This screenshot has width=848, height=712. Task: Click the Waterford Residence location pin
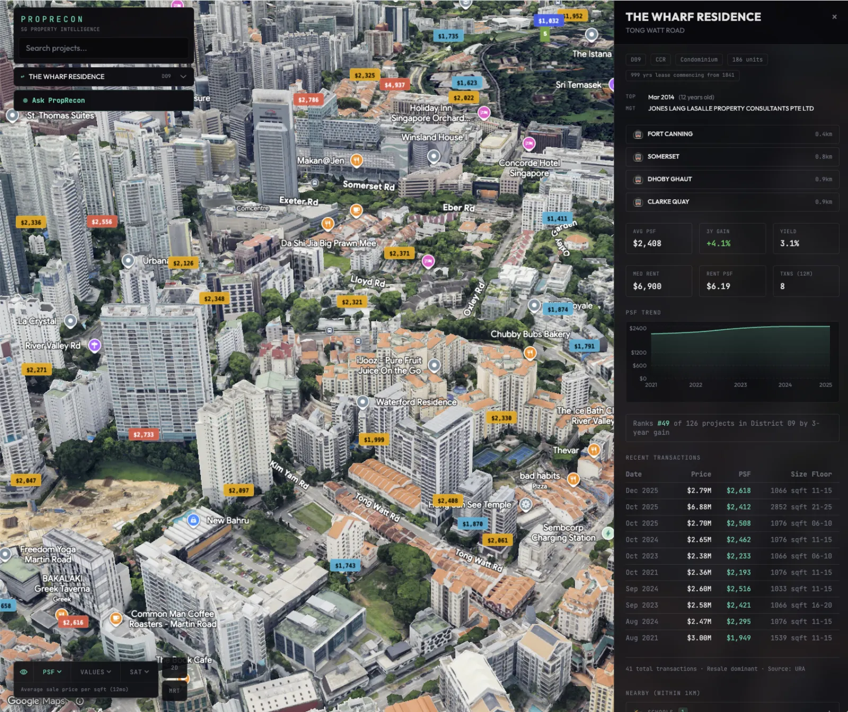click(x=363, y=402)
